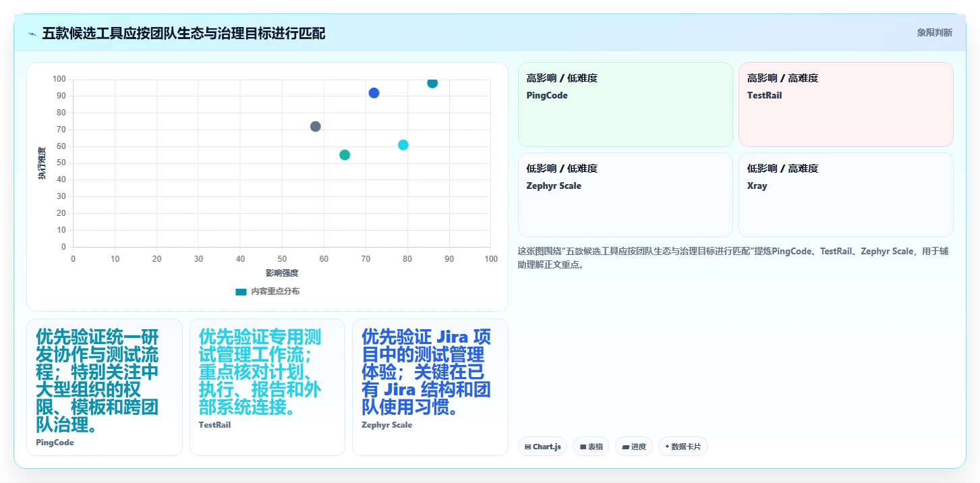Click the 高影响 / 高难度 quadrant heading
The height and width of the screenshot is (483, 980).
click(x=782, y=78)
